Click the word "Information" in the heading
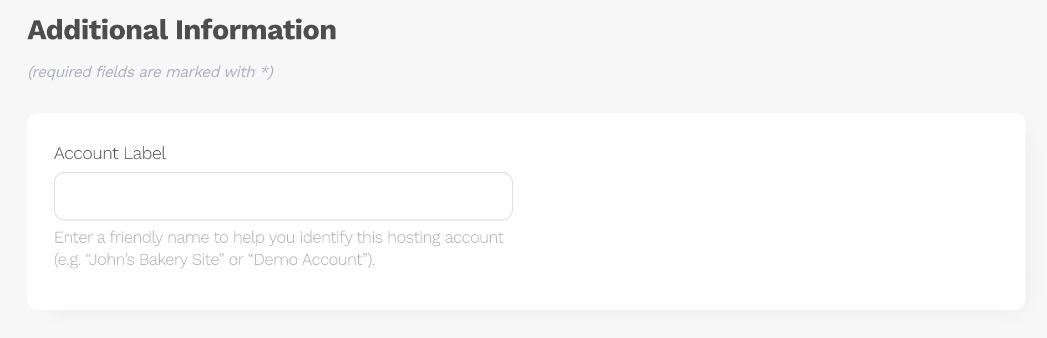Viewport: 1047px width, 338px height. pyautogui.click(x=256, y=30)
